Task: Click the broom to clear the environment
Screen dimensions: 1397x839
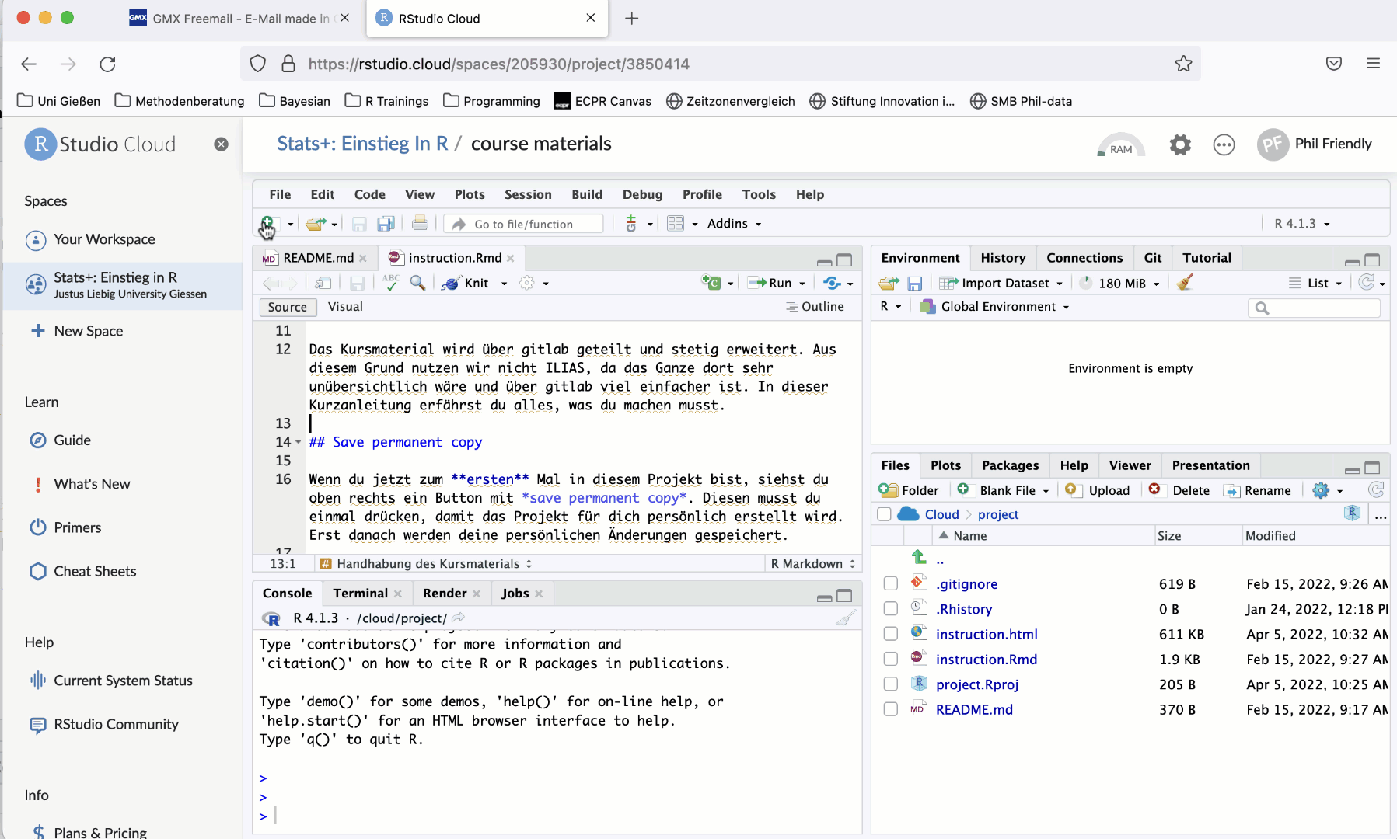Action: coord(1185,283)
